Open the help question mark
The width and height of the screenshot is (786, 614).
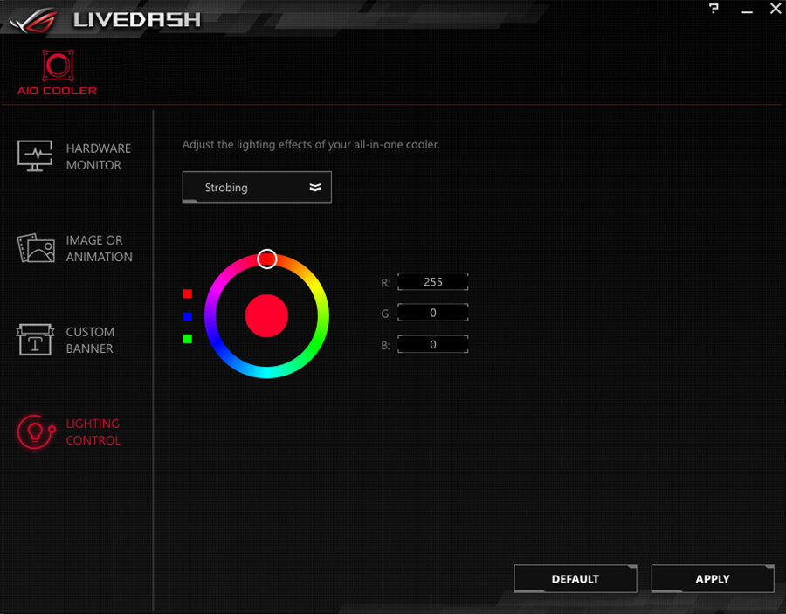[714, 9]
